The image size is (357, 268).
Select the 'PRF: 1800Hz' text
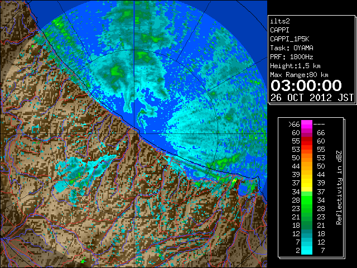pos(291,57)
